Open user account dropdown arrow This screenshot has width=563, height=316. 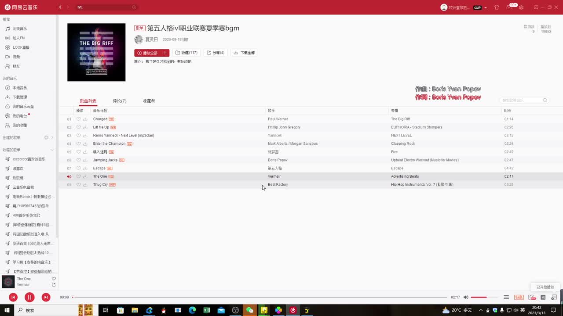click(486, 7)
